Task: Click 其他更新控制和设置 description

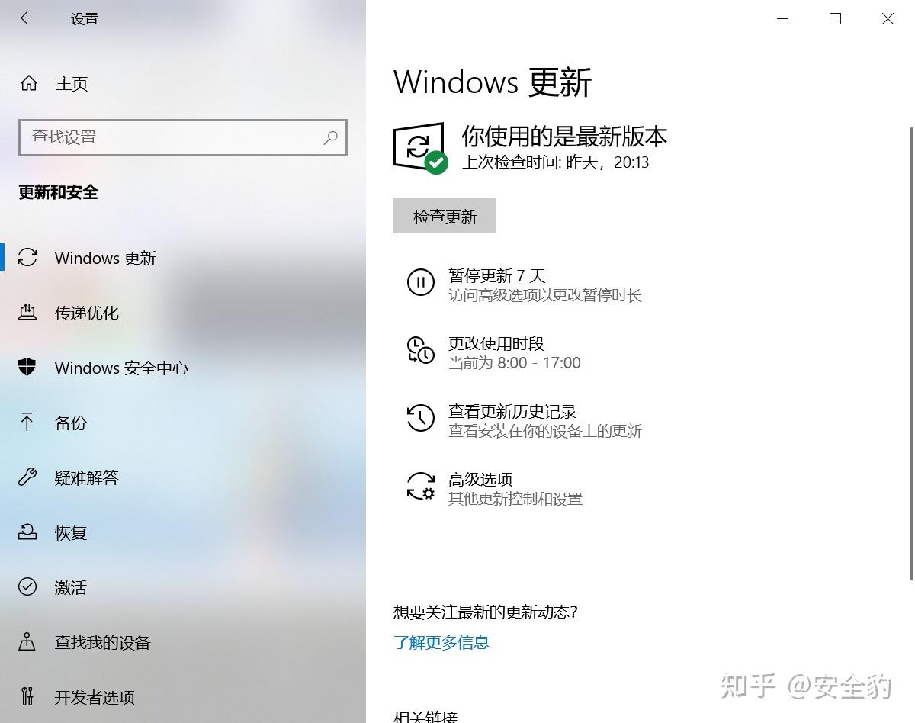Action: click(x=515, y=499)
